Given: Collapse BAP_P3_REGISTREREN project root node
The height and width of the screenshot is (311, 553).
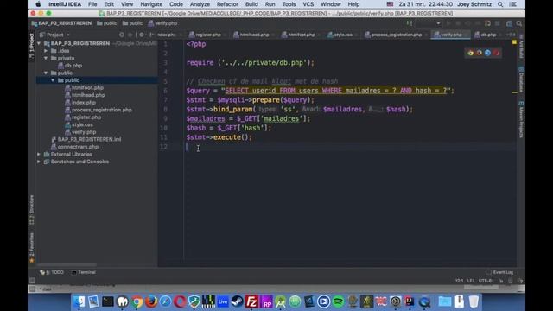Looking at the screenshot, I should [39, 43].
